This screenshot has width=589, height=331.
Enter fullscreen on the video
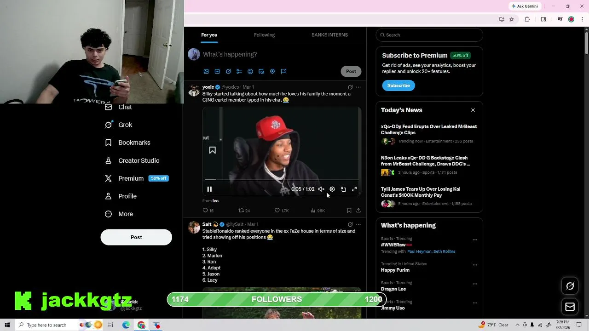354,189
